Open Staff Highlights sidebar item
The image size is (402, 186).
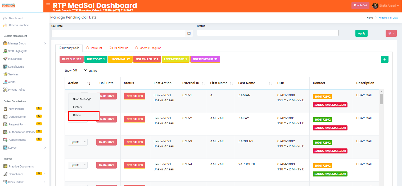point(17,51)
